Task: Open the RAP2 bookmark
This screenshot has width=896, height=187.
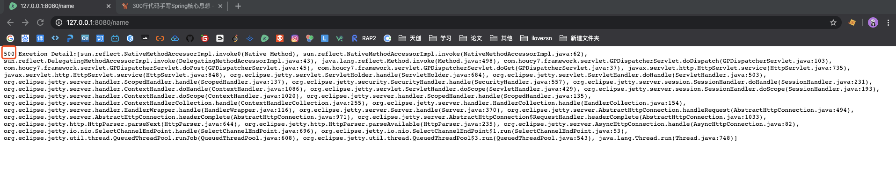Action: coord(364,38)
